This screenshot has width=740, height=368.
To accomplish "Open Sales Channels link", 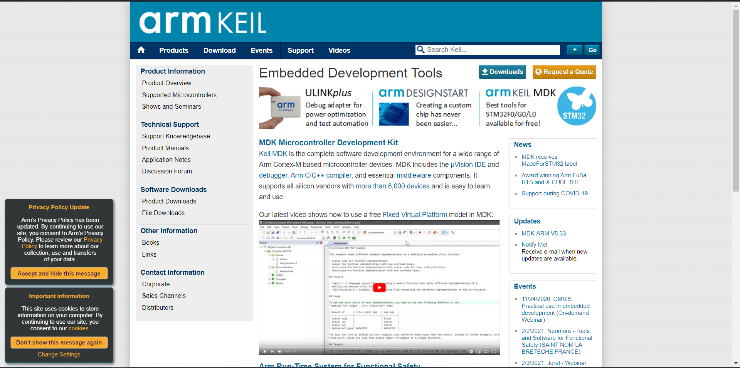I will pos(164,296).
